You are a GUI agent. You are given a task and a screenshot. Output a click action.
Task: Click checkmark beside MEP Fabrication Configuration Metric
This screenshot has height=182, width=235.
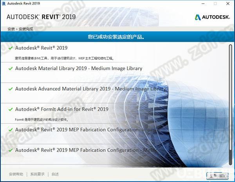click(x=11, y=150)
